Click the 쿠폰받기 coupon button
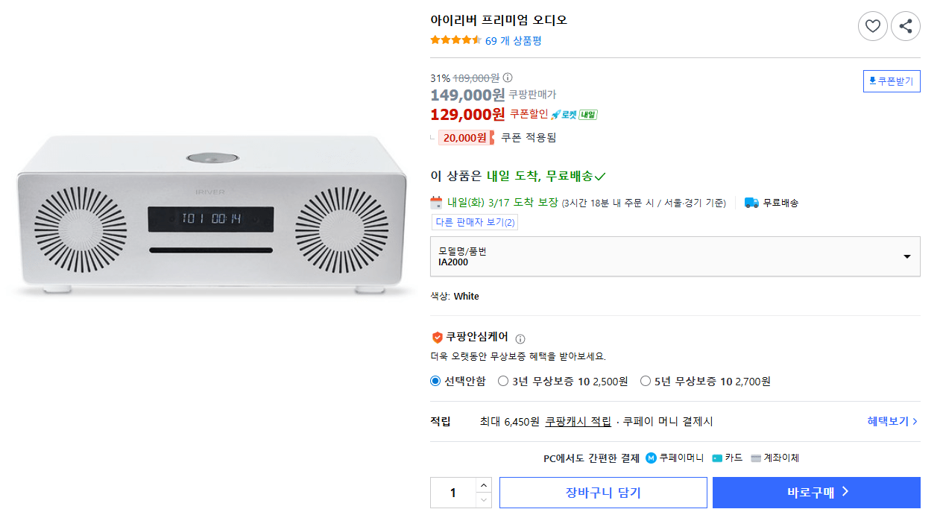The width and height of the screenshot is (943, 512). 892,81
